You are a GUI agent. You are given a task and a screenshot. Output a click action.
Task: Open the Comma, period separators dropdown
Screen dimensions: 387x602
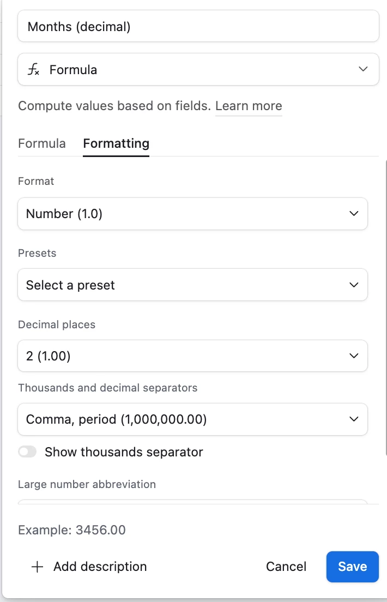coord(193,419)
